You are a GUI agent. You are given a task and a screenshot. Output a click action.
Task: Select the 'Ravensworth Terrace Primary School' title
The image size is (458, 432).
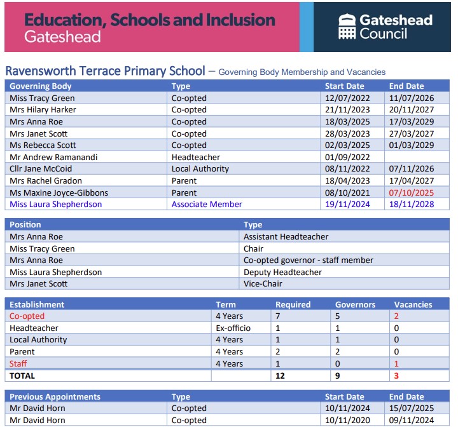click(105, 71)
